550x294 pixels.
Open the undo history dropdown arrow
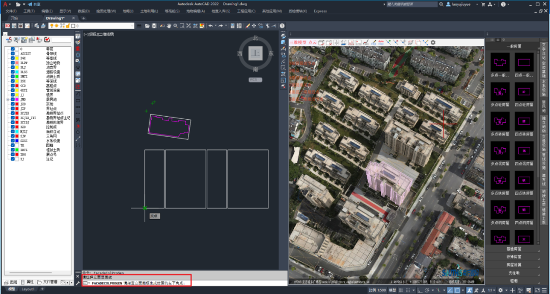(215, 25)
